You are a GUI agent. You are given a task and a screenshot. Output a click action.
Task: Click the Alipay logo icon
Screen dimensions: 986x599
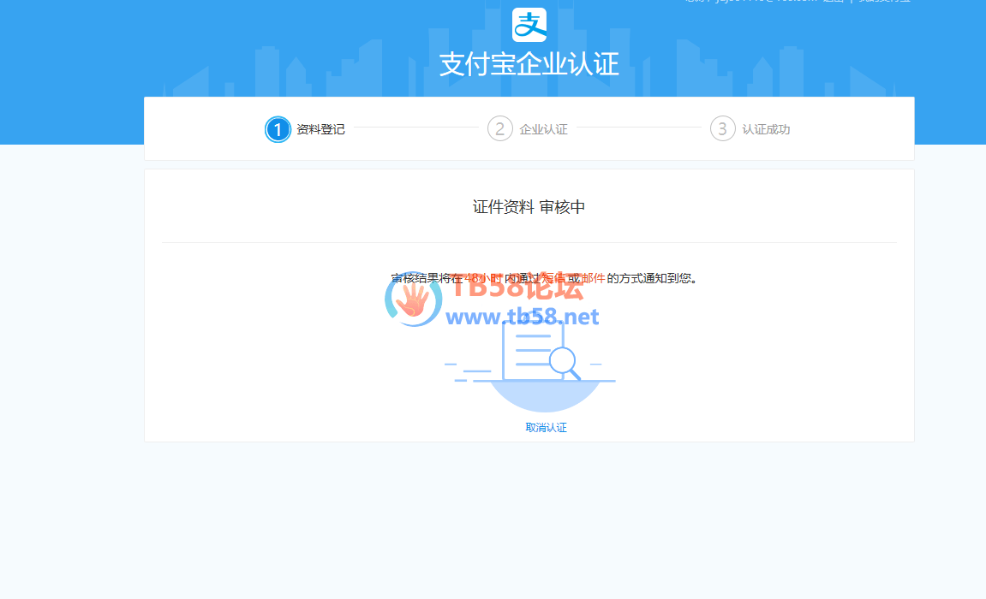529,25
